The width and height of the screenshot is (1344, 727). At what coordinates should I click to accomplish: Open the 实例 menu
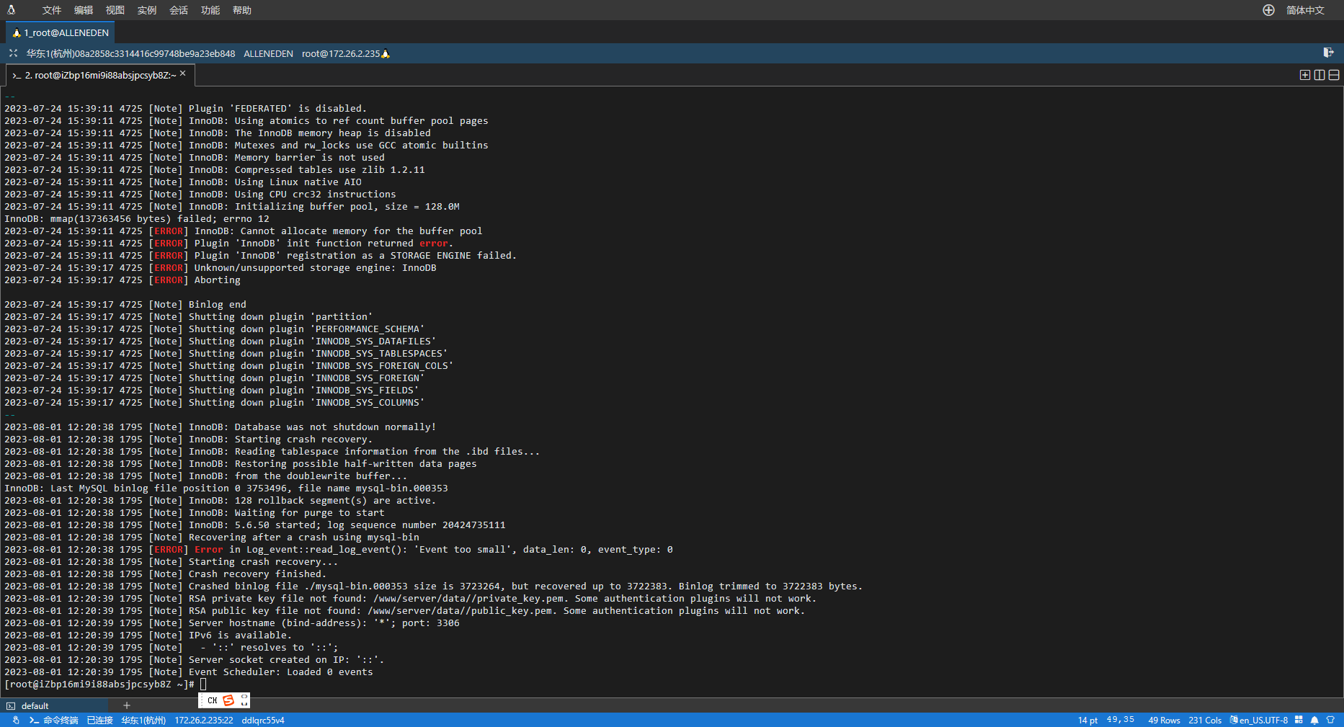point(147,10)
